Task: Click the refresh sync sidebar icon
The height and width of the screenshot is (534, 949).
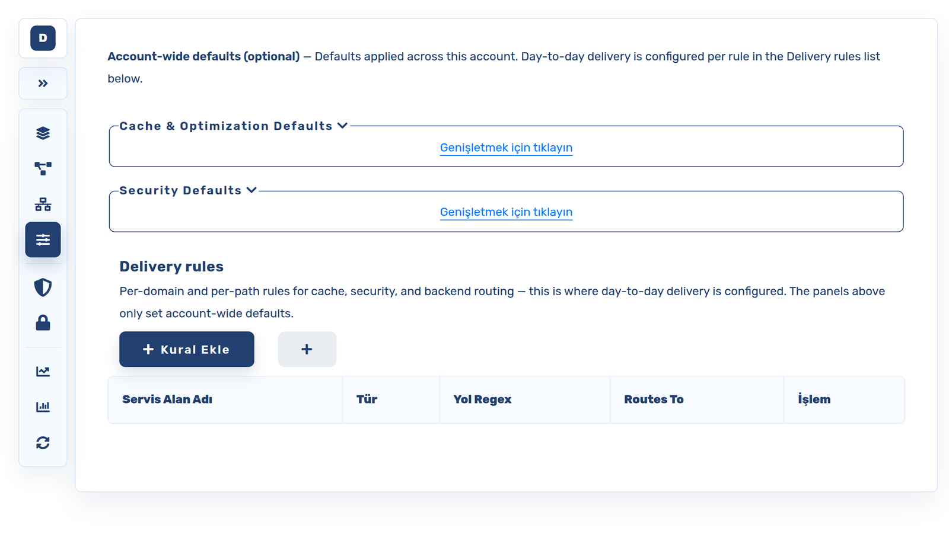Action: click(x=43, y=443)
